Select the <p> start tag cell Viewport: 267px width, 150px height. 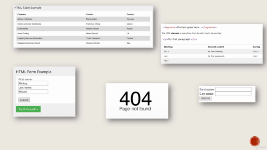tap(166, 56)
